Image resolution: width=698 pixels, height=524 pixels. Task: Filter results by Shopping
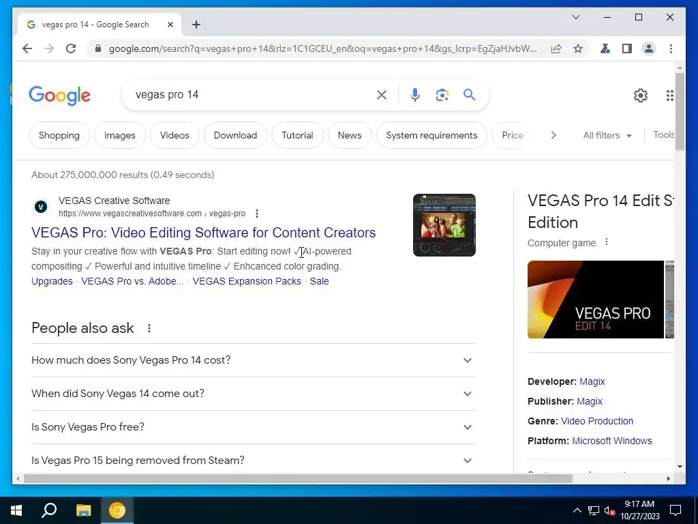(59, 135)
